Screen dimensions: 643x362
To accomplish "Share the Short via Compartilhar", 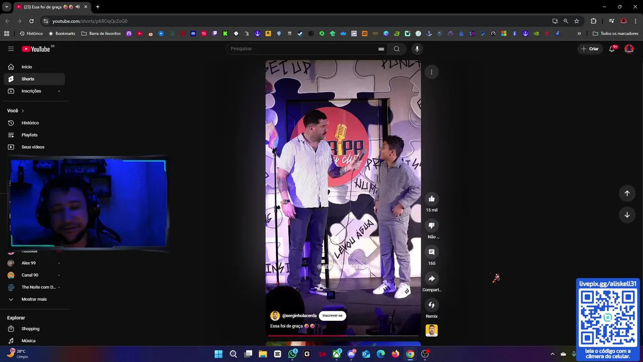I will (432, 279).
